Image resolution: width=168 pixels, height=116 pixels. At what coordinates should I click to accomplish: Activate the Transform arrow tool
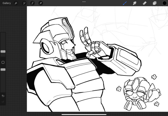click(x=41, y=3)
